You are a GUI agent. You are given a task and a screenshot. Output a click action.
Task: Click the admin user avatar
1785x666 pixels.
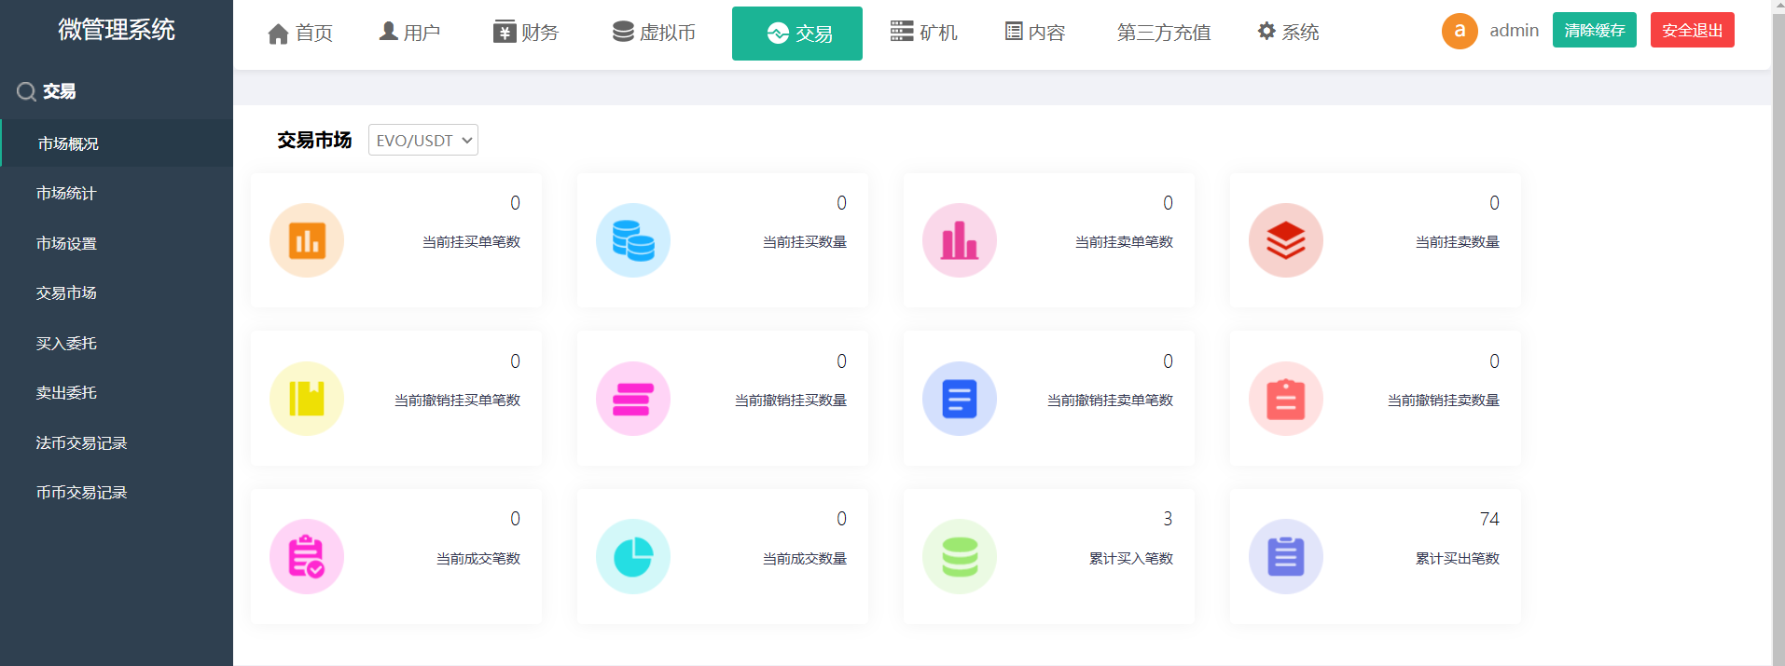coord(1460,31)
